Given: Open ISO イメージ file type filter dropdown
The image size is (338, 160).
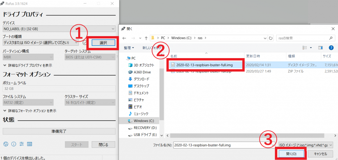Looking at the screenshot, I should tap(306, 145).
